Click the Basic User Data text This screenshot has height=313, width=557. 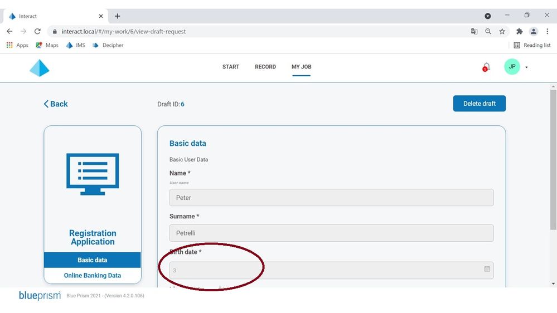coord(188,160)
